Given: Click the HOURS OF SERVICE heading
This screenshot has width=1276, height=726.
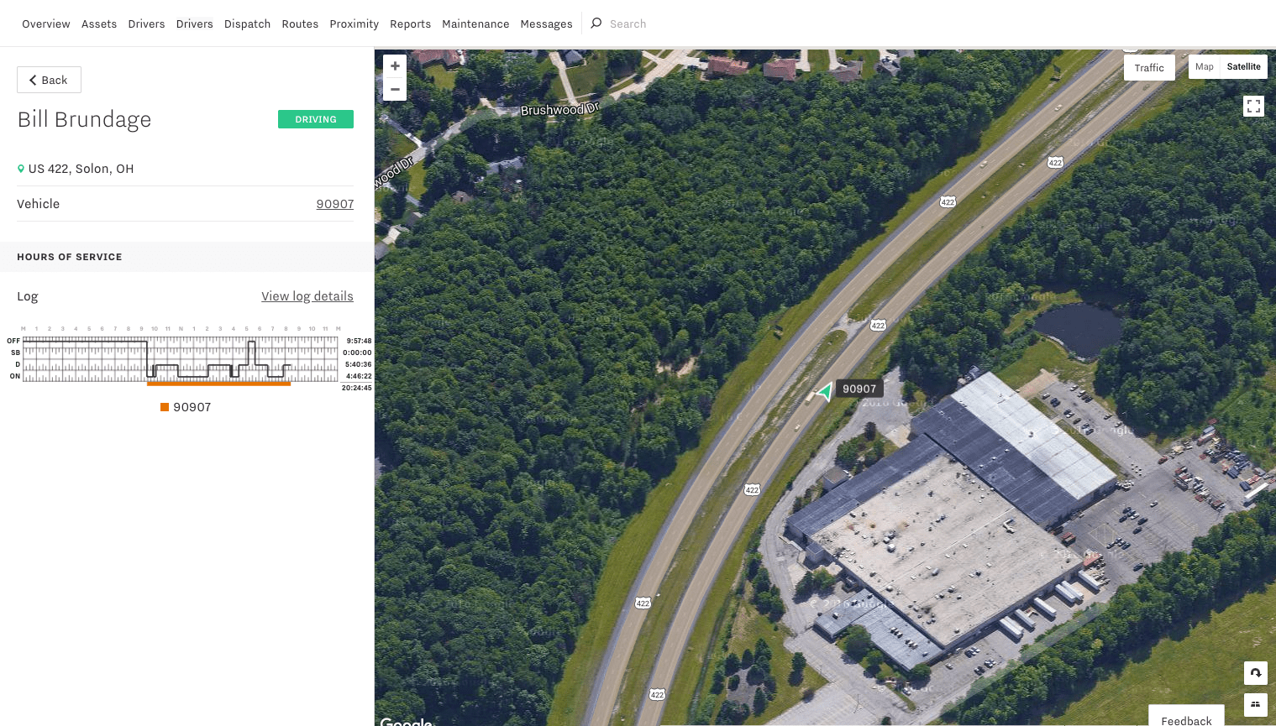Looking at the screenshot, I should click(x=70, y=257).
